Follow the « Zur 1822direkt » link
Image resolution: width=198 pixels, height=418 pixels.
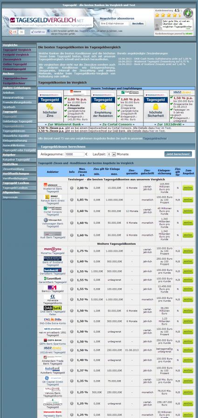click(169, 125)
